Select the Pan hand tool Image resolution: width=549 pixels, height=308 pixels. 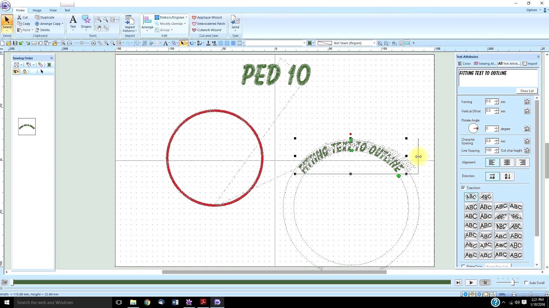point(99,28)
